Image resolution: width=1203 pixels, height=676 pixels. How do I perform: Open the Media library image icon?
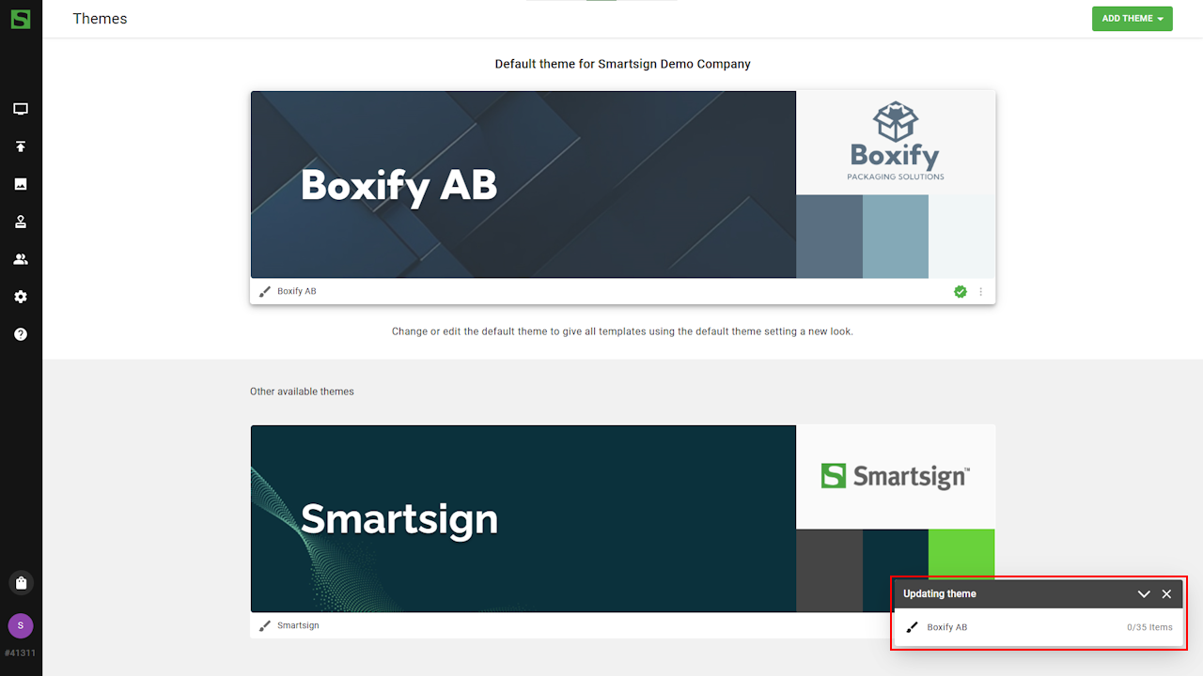(x=21, y=184)
